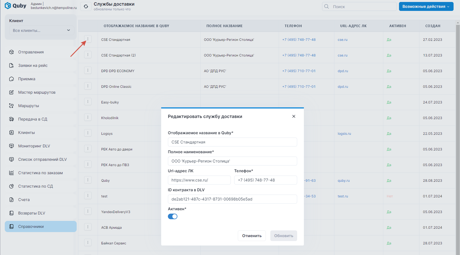This screenshot has width=460, height=255.
Task: Click 01.07.2024 date in АСВ Армада row
Action: pyautogui.click(x=433, y=228)
